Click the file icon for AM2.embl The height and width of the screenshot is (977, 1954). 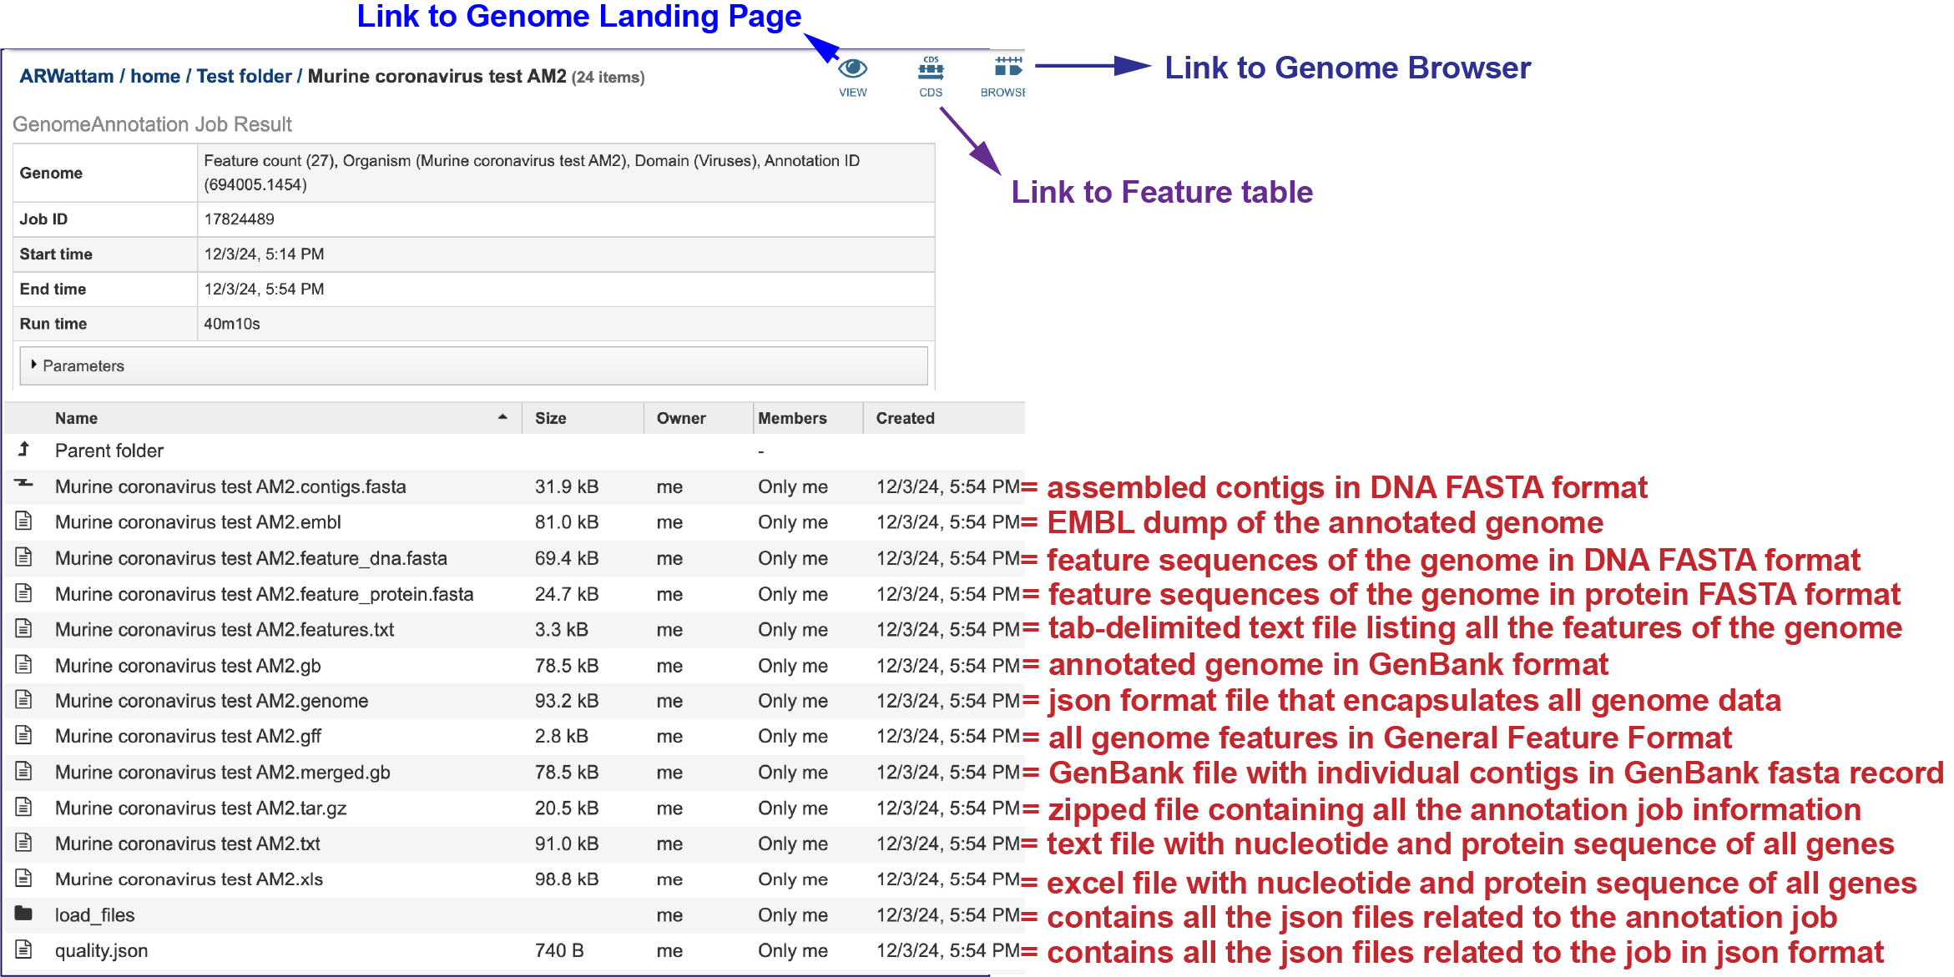(x=24, y=521)
